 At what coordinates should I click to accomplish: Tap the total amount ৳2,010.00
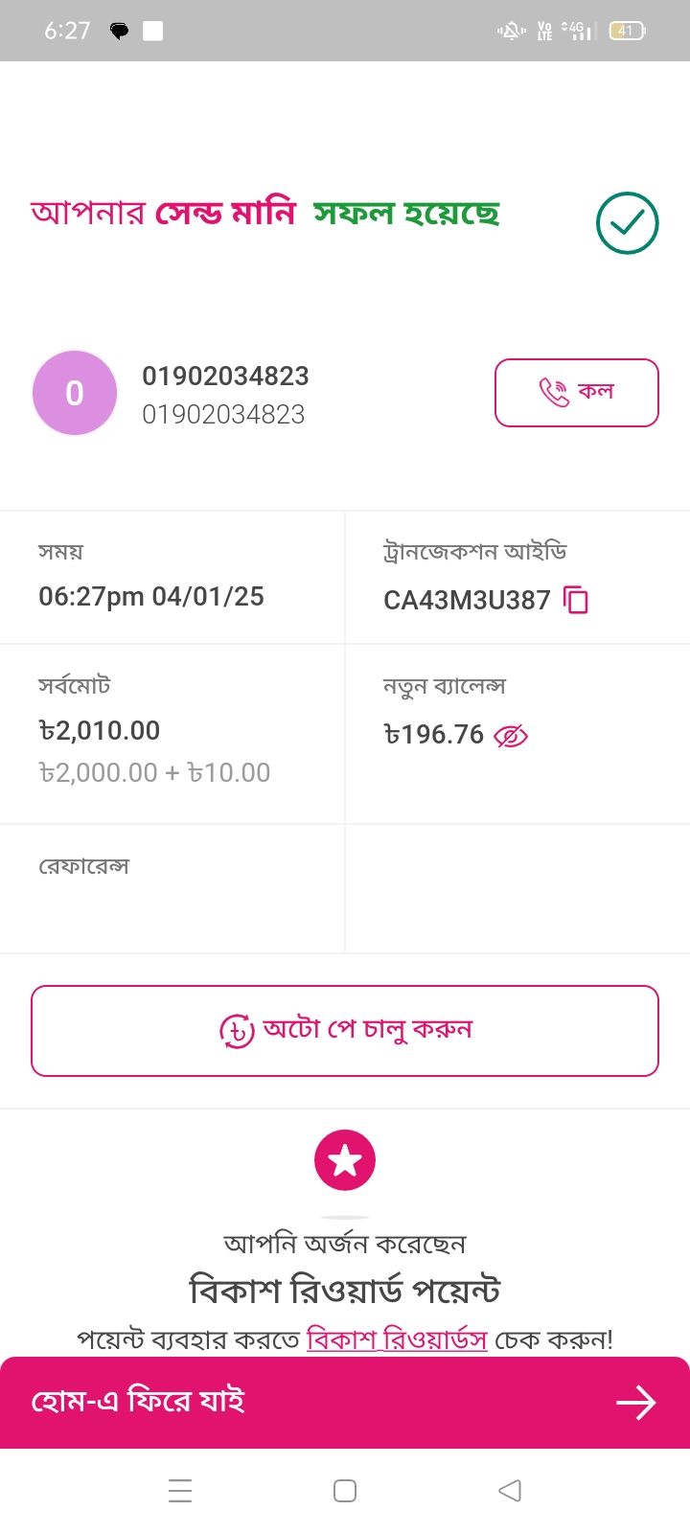100,731
